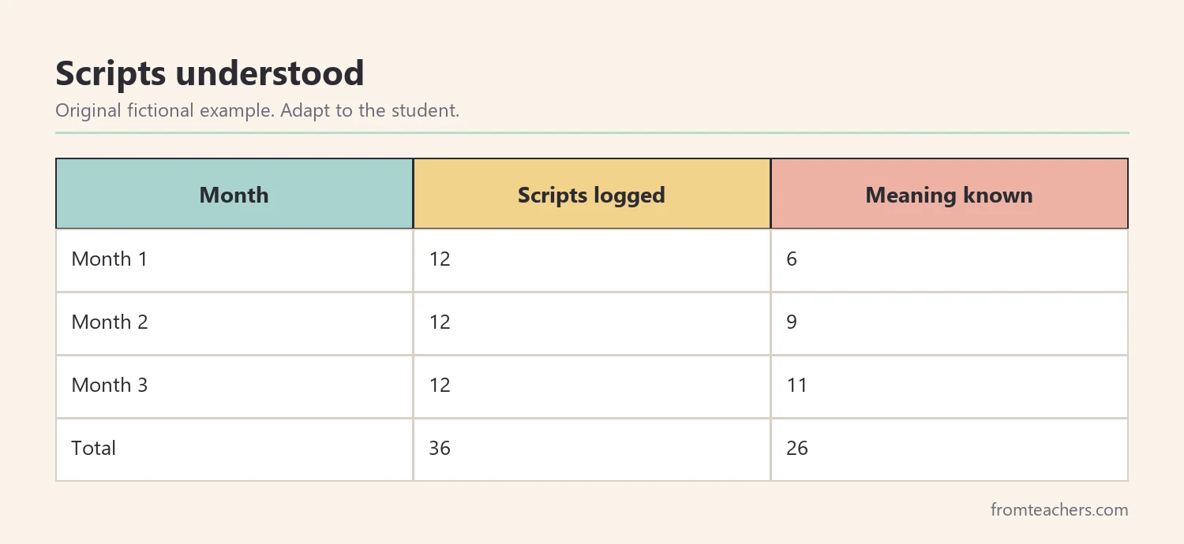Open the fromteachers.com footer text
This screenshot has width=1184, height=544.
pyautogui.click(x=1059, y=510)
